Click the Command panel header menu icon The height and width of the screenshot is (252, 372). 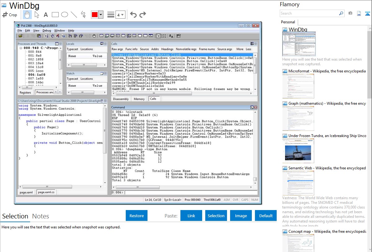pos(252,107)
